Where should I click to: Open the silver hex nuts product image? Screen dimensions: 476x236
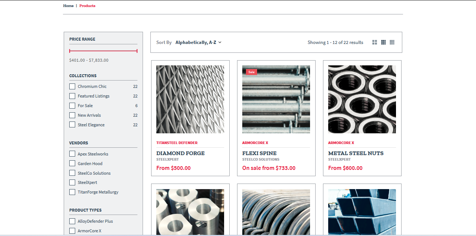[x=190, y=212]
